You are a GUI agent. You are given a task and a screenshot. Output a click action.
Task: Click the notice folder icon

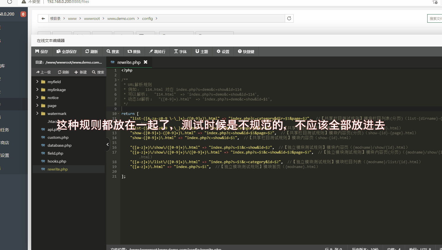point(43,98)
